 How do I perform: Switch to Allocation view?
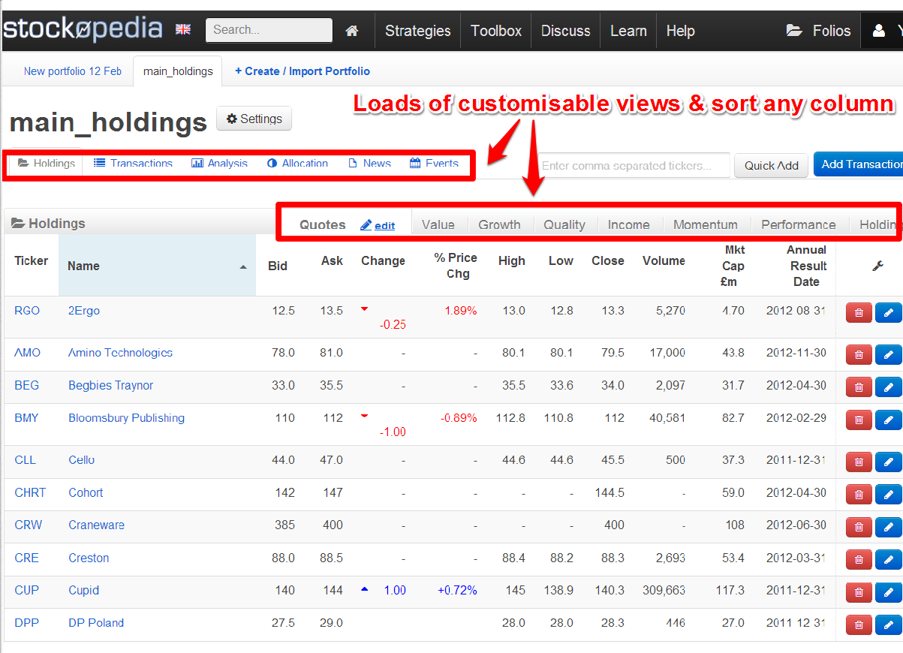[297, 163]
